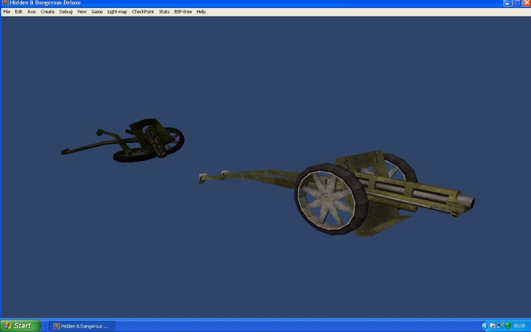Click the wireless network connection monitor tray icon

[500, 326]
